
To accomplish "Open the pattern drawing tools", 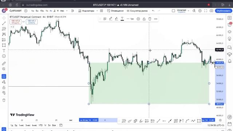I will coord(4,34).
